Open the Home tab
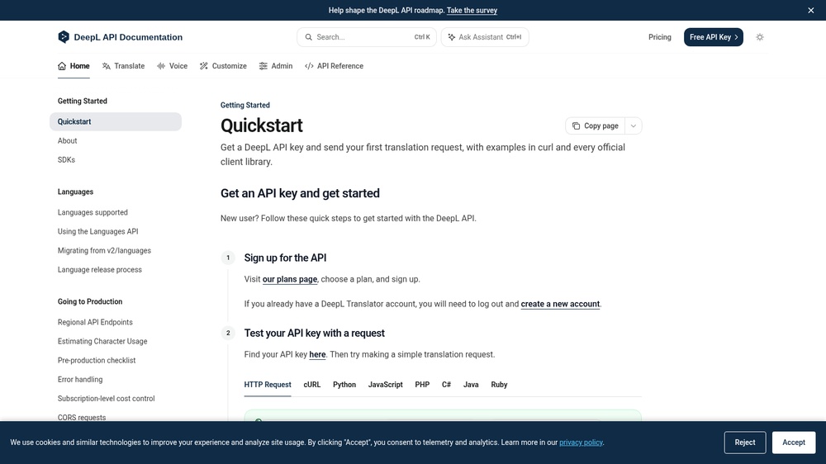The image size is (826, 464). pos(74,66)
